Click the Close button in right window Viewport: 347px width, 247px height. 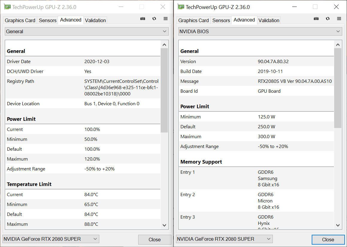[x=328, y=240]
